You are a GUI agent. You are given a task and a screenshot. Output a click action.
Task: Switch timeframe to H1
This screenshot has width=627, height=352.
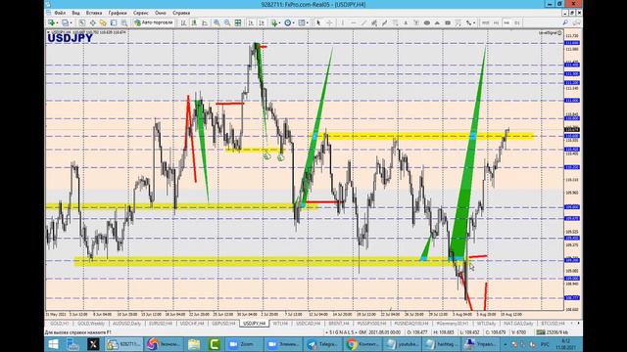496,22
